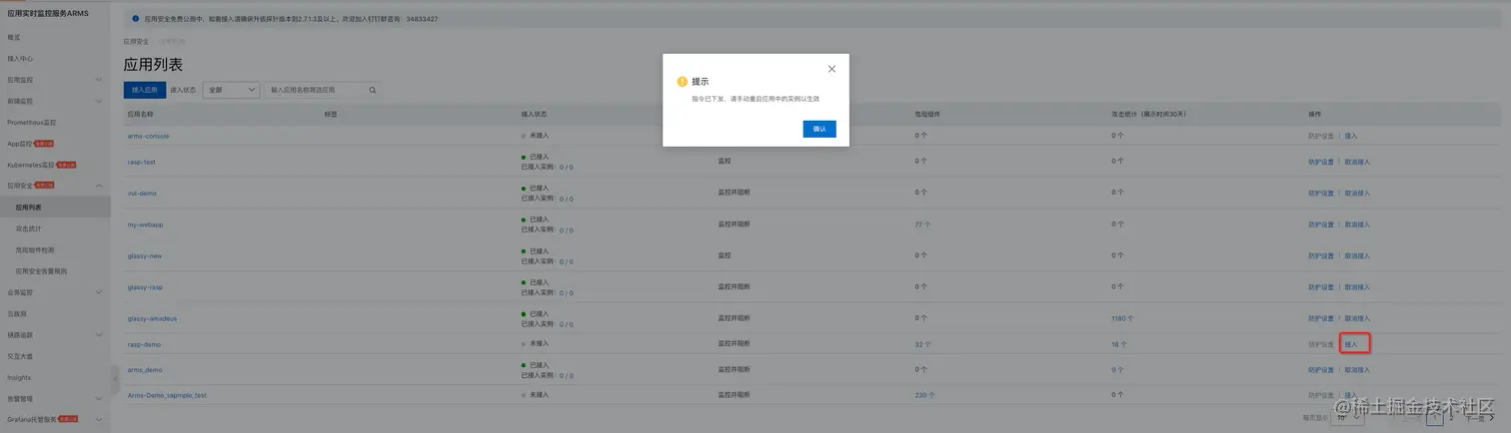Click 防护设置 for arms-console
The width and height of the screenshot is (1511, 433).
(1321, 136)
